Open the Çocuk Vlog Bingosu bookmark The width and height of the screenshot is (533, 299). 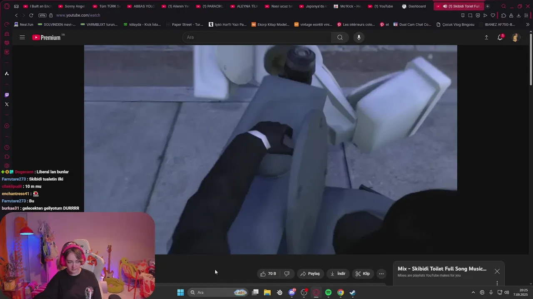(x=455, y=25)
